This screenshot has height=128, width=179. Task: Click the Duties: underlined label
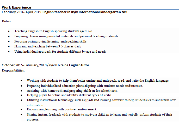[x=7, y=21]
